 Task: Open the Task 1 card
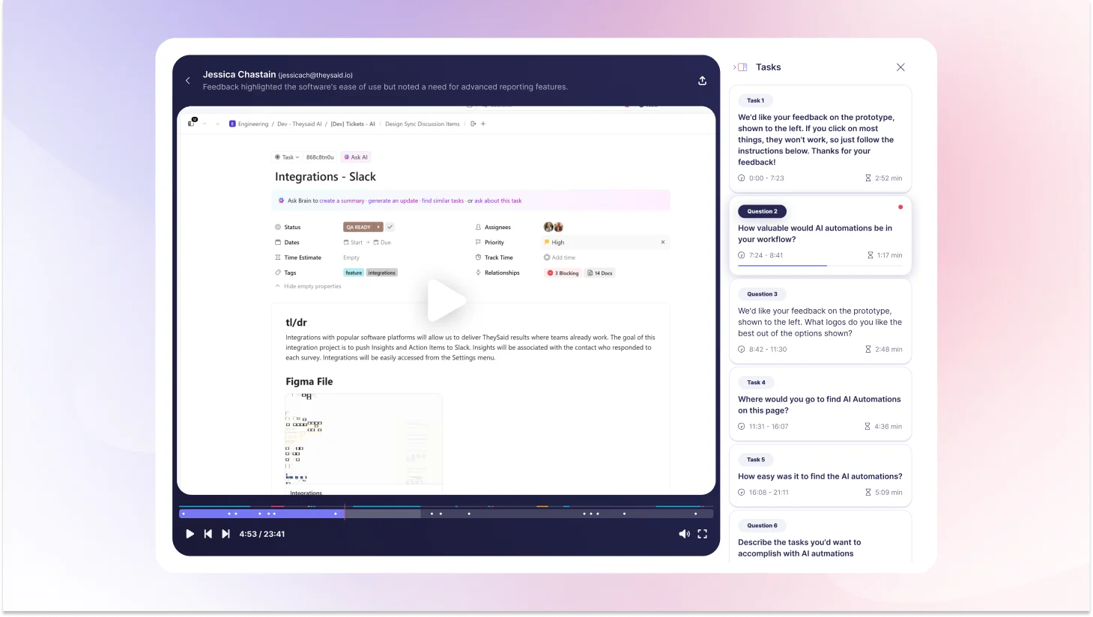pos(820,139)
